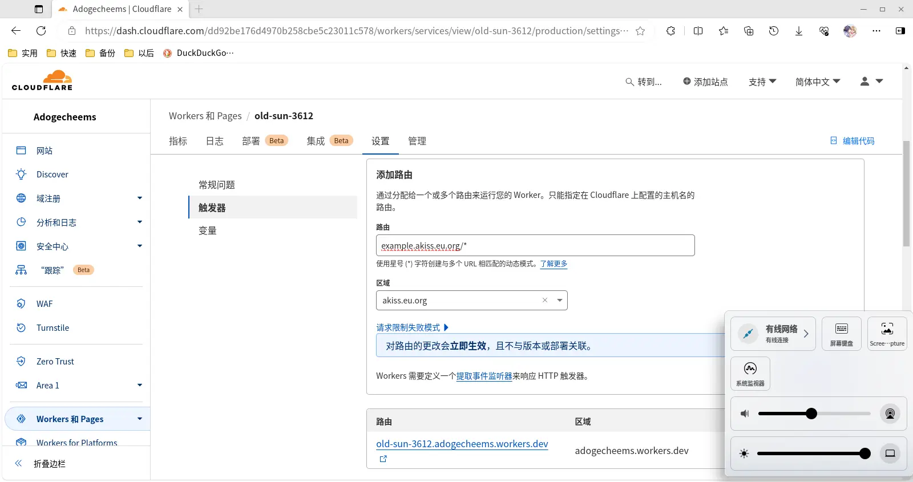Open old-sun-3612.adogecheems.workers.dev link
Screen dimensions: 913x482
(462, 444)
